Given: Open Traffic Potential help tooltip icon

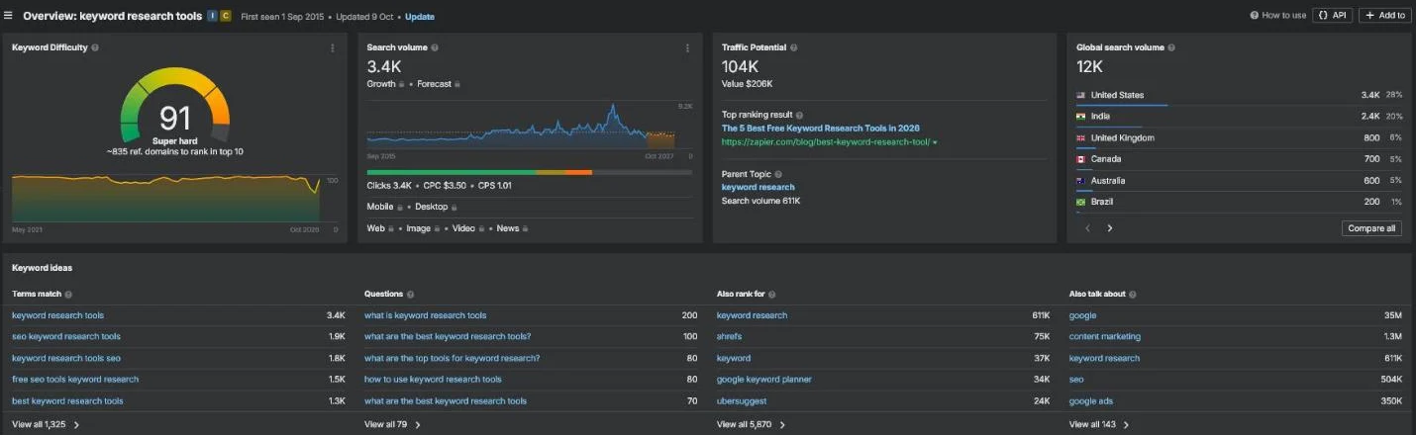Looking at the screenshot, I should click(x=794, y=47).
